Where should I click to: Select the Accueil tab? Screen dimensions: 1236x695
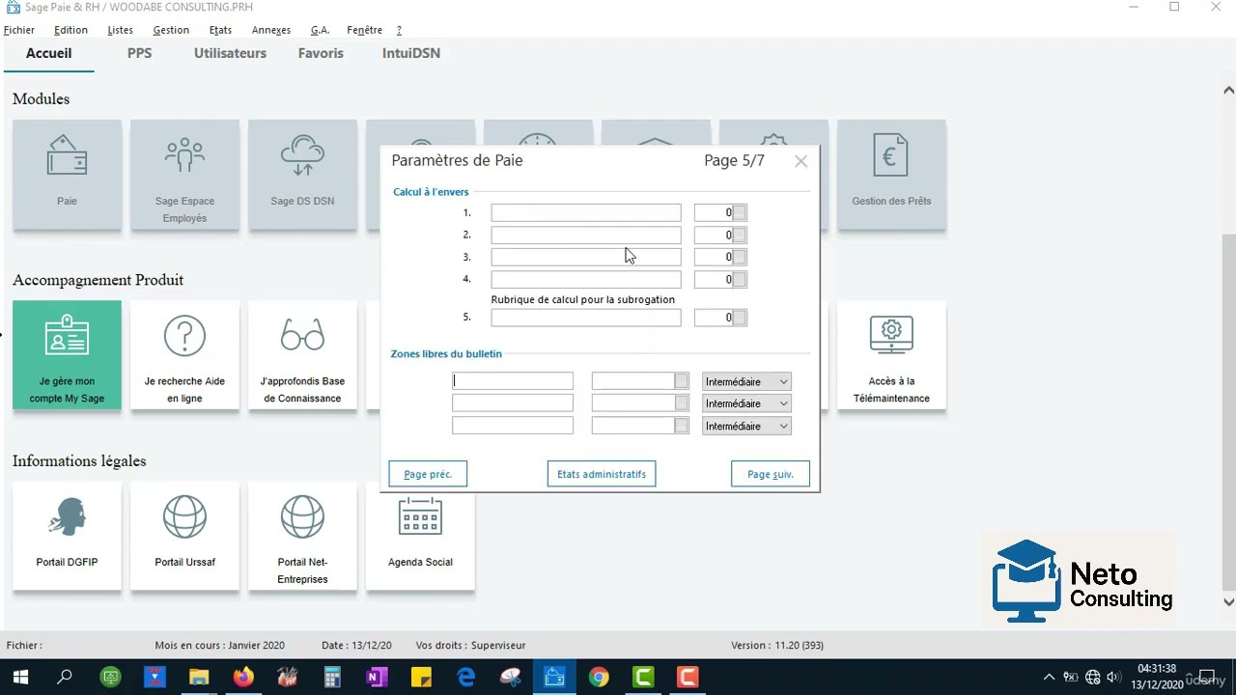coord(48,53)
